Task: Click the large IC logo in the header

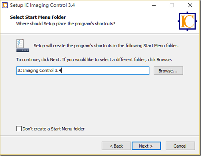Action: pos(187,21)
